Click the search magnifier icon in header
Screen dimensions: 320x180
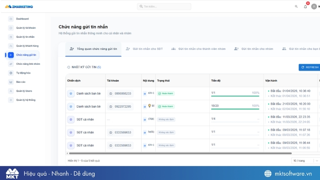point(296,6)
